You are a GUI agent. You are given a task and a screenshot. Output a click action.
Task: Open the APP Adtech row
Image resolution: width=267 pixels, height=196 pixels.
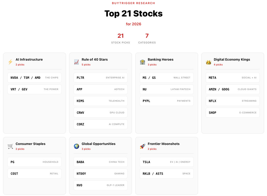click(x=101, y=89)
